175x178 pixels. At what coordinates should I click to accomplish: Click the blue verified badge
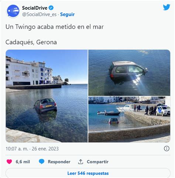51,8
